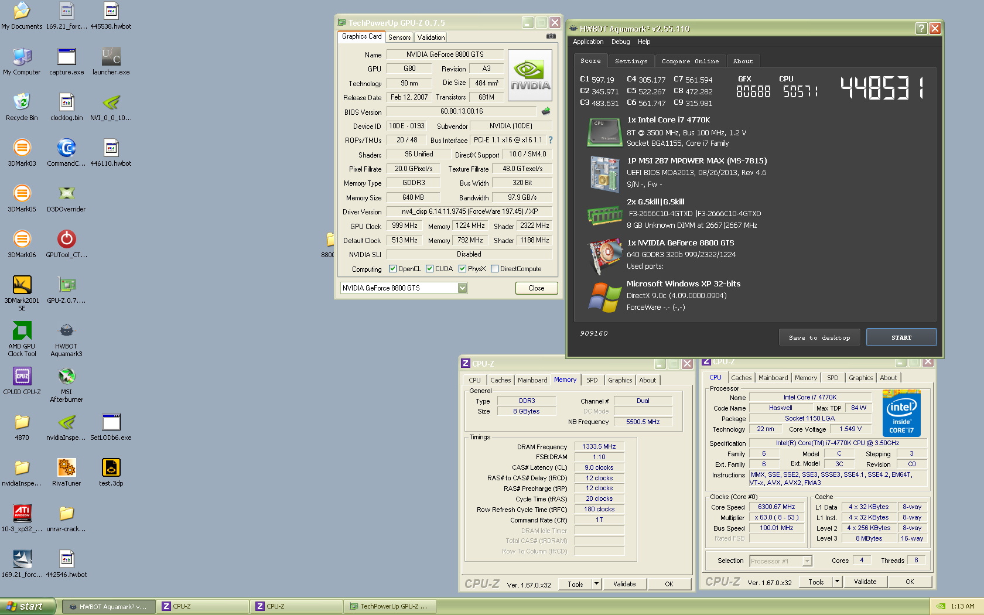This screenshot has height=615, width=984.
Task: Click the Windows start button
Action: (x=28, y=606)
